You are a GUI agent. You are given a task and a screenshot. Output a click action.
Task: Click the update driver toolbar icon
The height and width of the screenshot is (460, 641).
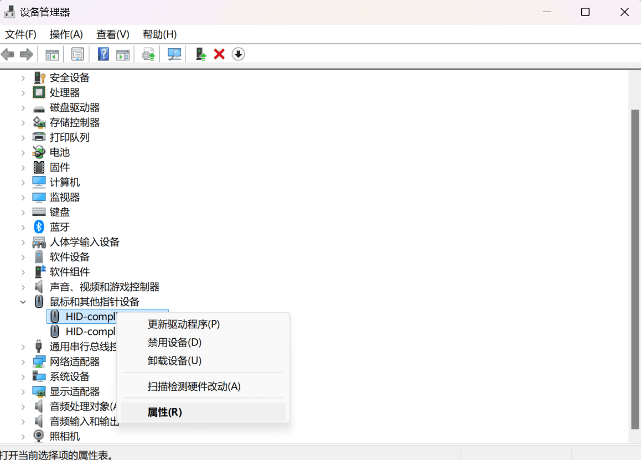201,54
